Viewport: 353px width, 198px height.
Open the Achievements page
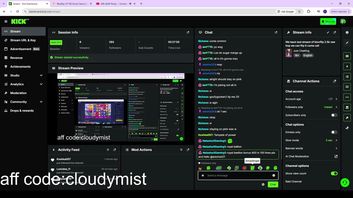[x=23, y=67]
